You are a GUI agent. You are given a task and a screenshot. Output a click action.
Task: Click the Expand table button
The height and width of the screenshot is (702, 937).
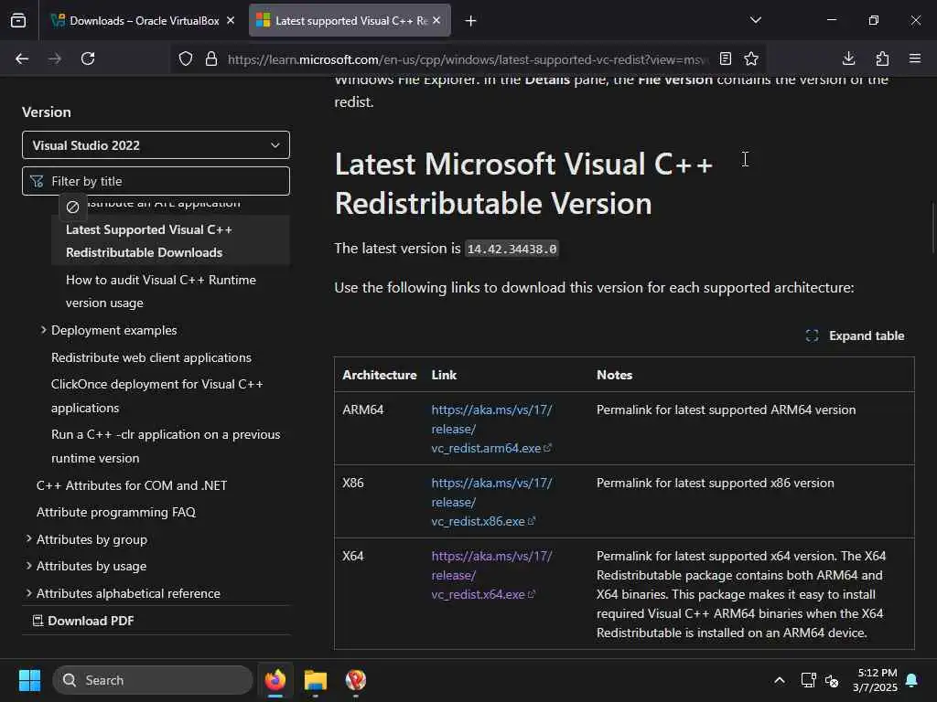point(856,335)
